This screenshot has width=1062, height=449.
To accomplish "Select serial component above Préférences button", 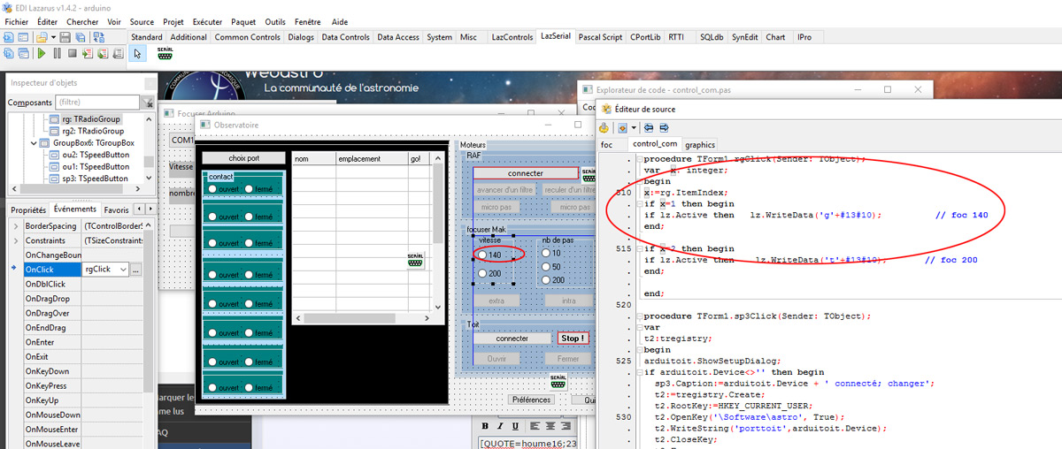I will point(558,381).
